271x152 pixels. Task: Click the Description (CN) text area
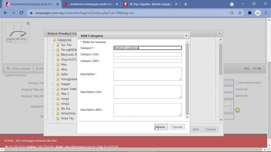pyautogui.click(x=148, y=92)
